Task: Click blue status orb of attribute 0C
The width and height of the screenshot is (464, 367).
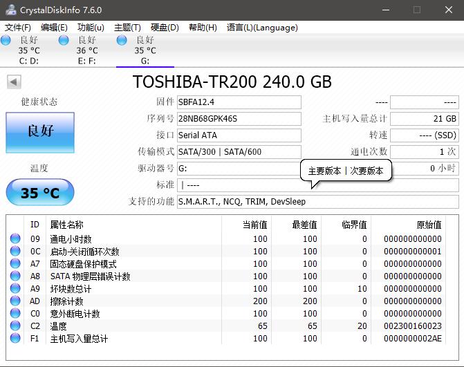Action: coord(15,251)
